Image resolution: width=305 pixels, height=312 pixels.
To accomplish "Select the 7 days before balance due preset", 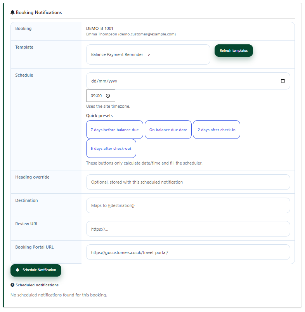I will [x=114, y=130].
